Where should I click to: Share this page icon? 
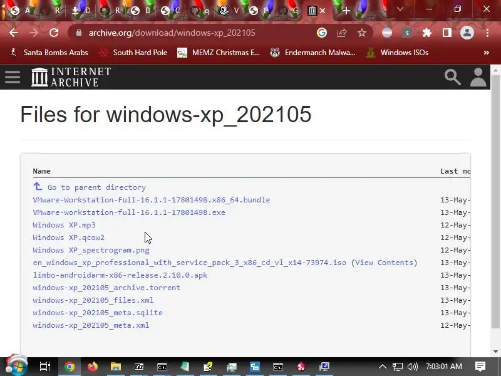342,33
